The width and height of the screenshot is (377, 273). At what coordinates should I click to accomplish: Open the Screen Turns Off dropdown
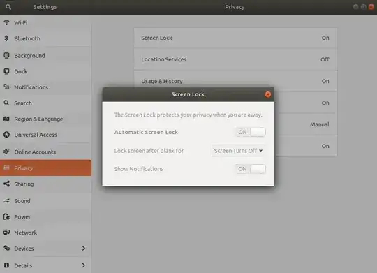pos(238,151)
